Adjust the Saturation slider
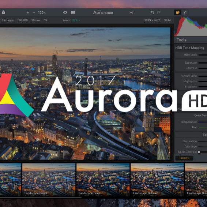207x207 pixels. [x=203, y=142]
